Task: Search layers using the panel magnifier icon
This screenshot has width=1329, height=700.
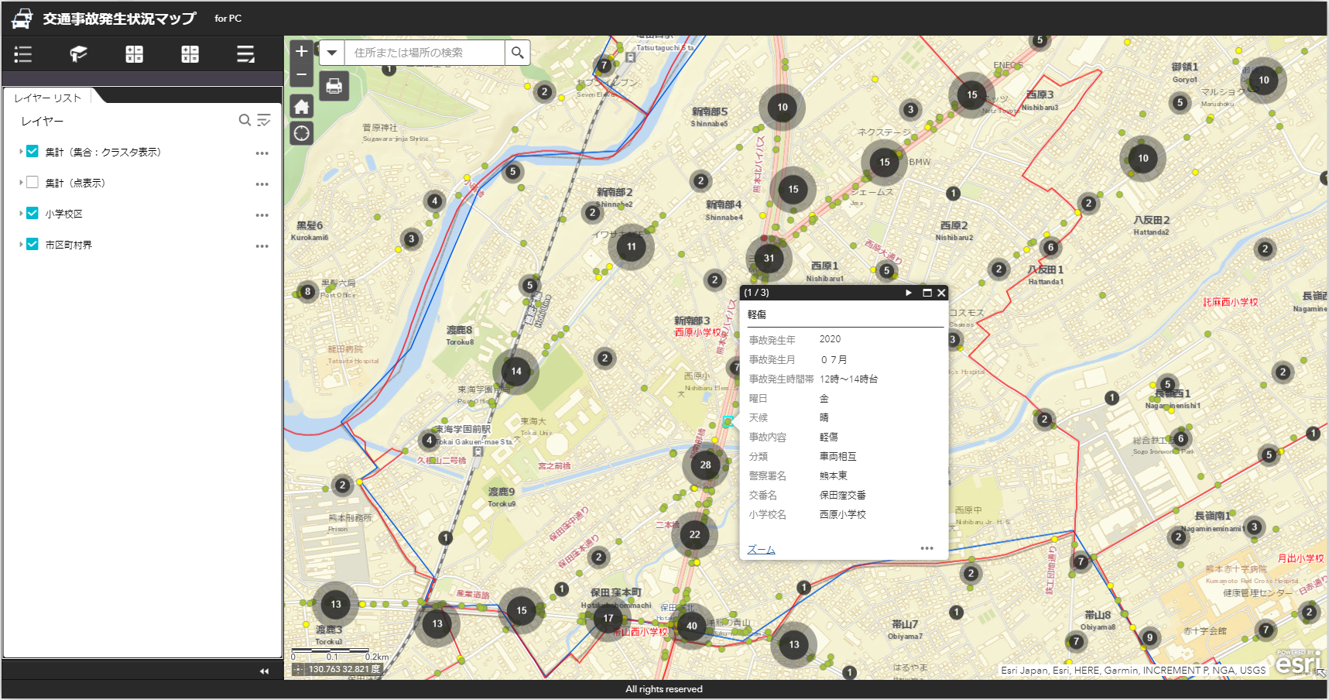Action: pos(245,120)
